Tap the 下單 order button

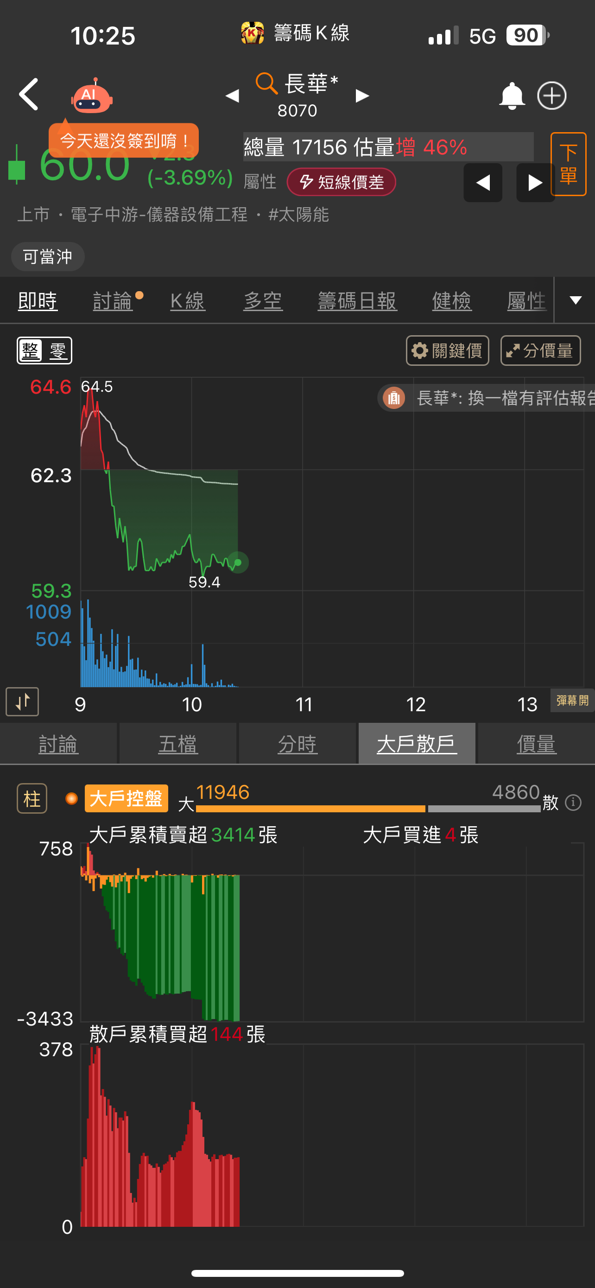point(568,164)
